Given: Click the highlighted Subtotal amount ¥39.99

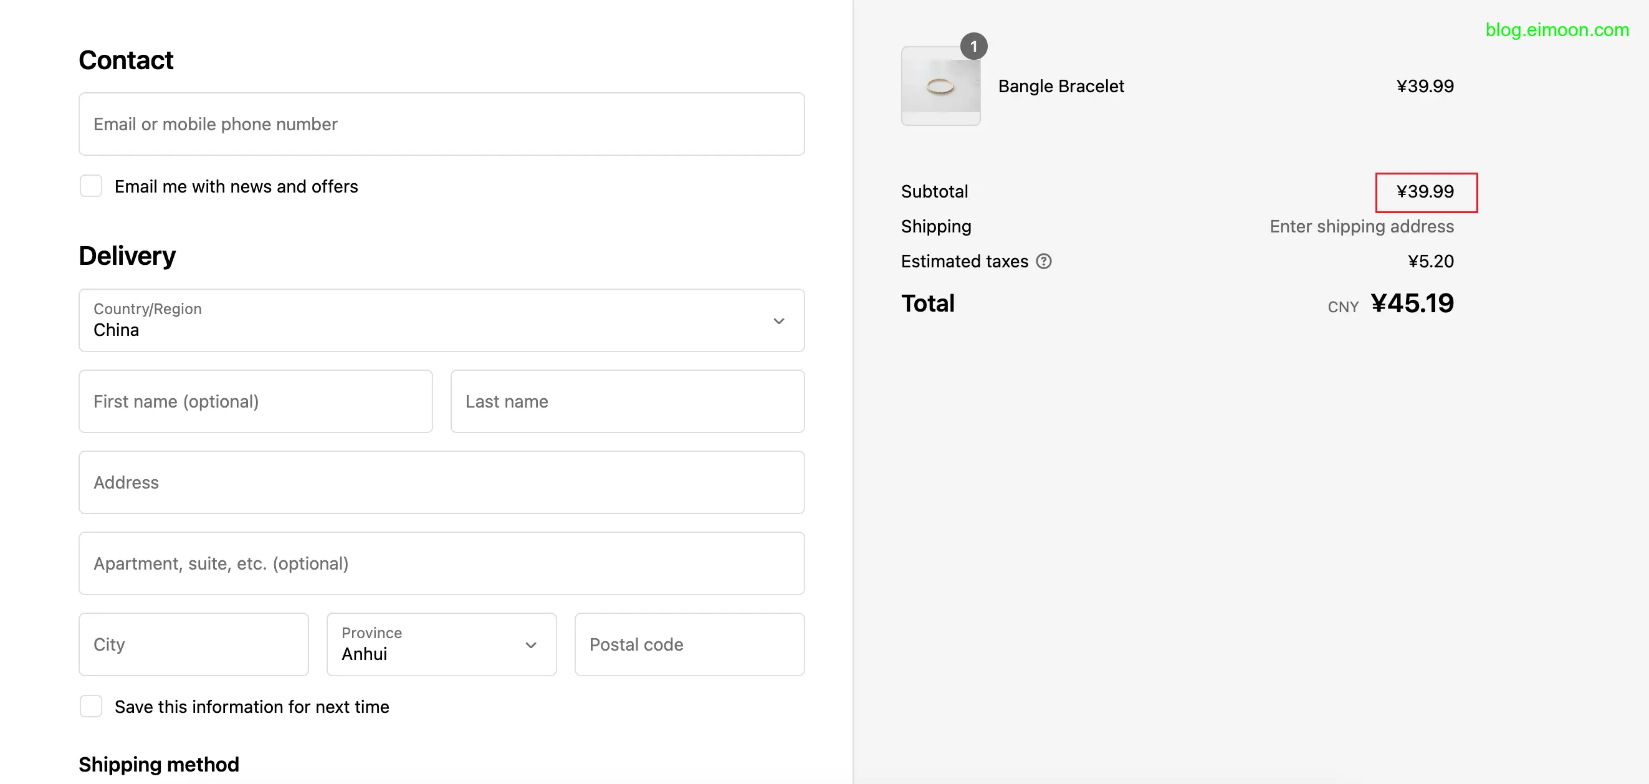Looking at the screenshot, I should point(1425,192).
